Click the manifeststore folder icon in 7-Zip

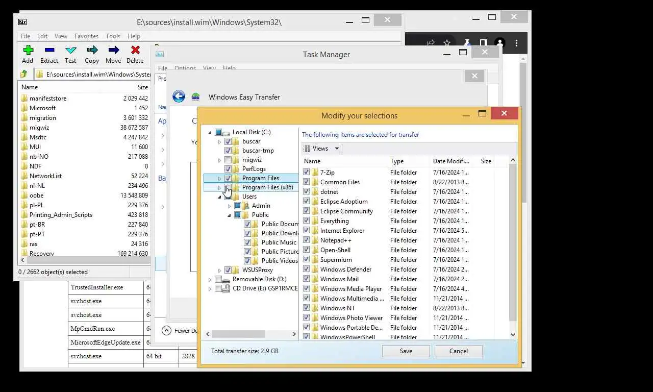pos(24,98)
